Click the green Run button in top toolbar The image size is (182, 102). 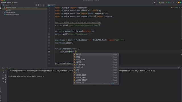tap(166, 3)
